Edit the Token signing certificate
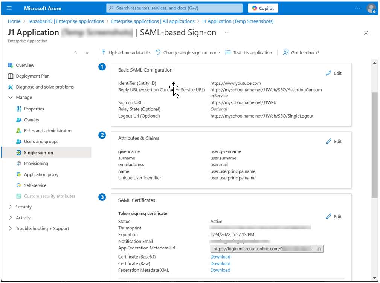Viewport: 380px width, 283px height. (334, 217)
